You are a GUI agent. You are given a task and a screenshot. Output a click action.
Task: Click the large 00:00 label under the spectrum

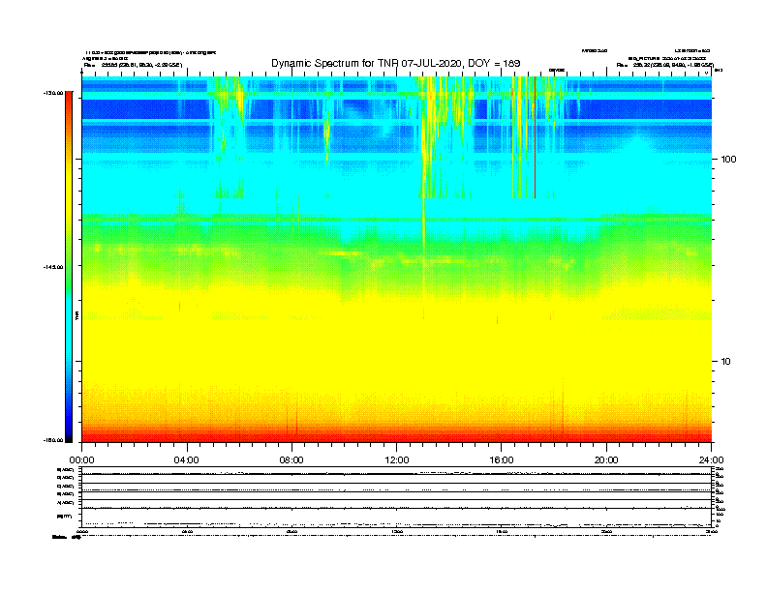pos(81,460)
